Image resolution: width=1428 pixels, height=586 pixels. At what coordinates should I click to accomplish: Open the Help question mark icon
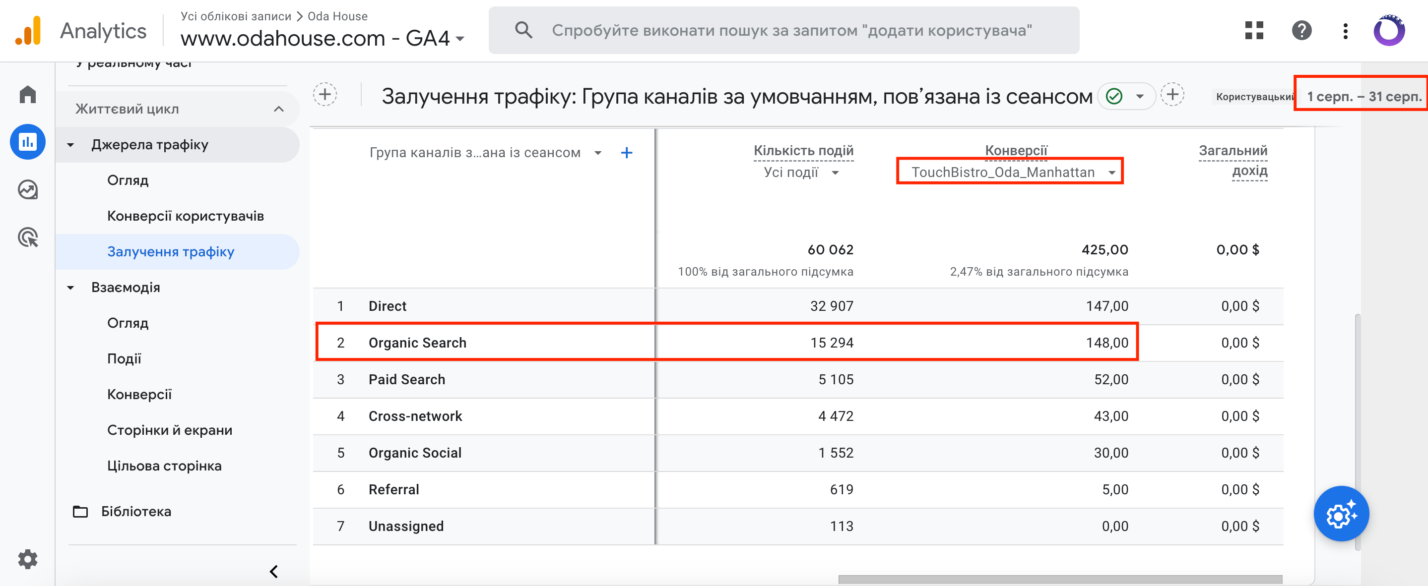click(x=1301, y=30)
